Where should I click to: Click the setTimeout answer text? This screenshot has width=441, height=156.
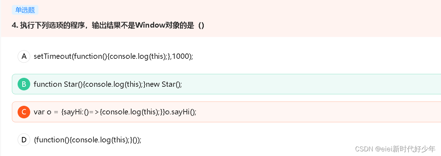[114, 57]
